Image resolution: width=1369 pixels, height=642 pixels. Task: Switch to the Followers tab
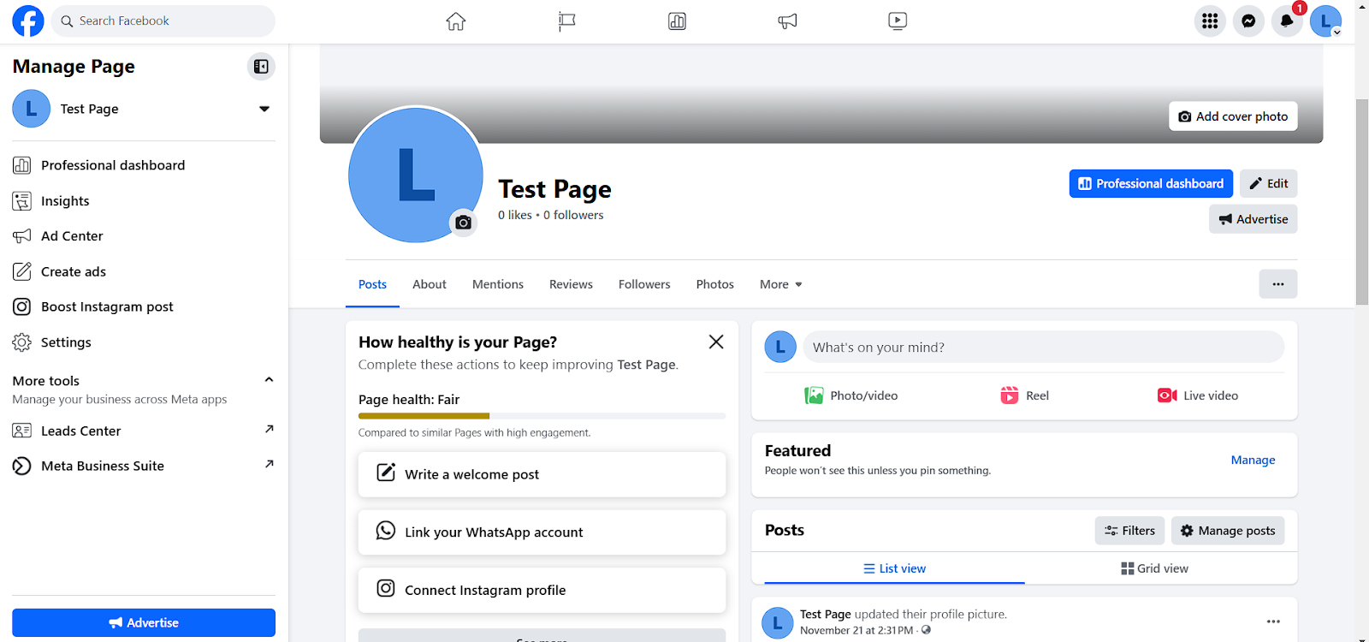[644, 284]
